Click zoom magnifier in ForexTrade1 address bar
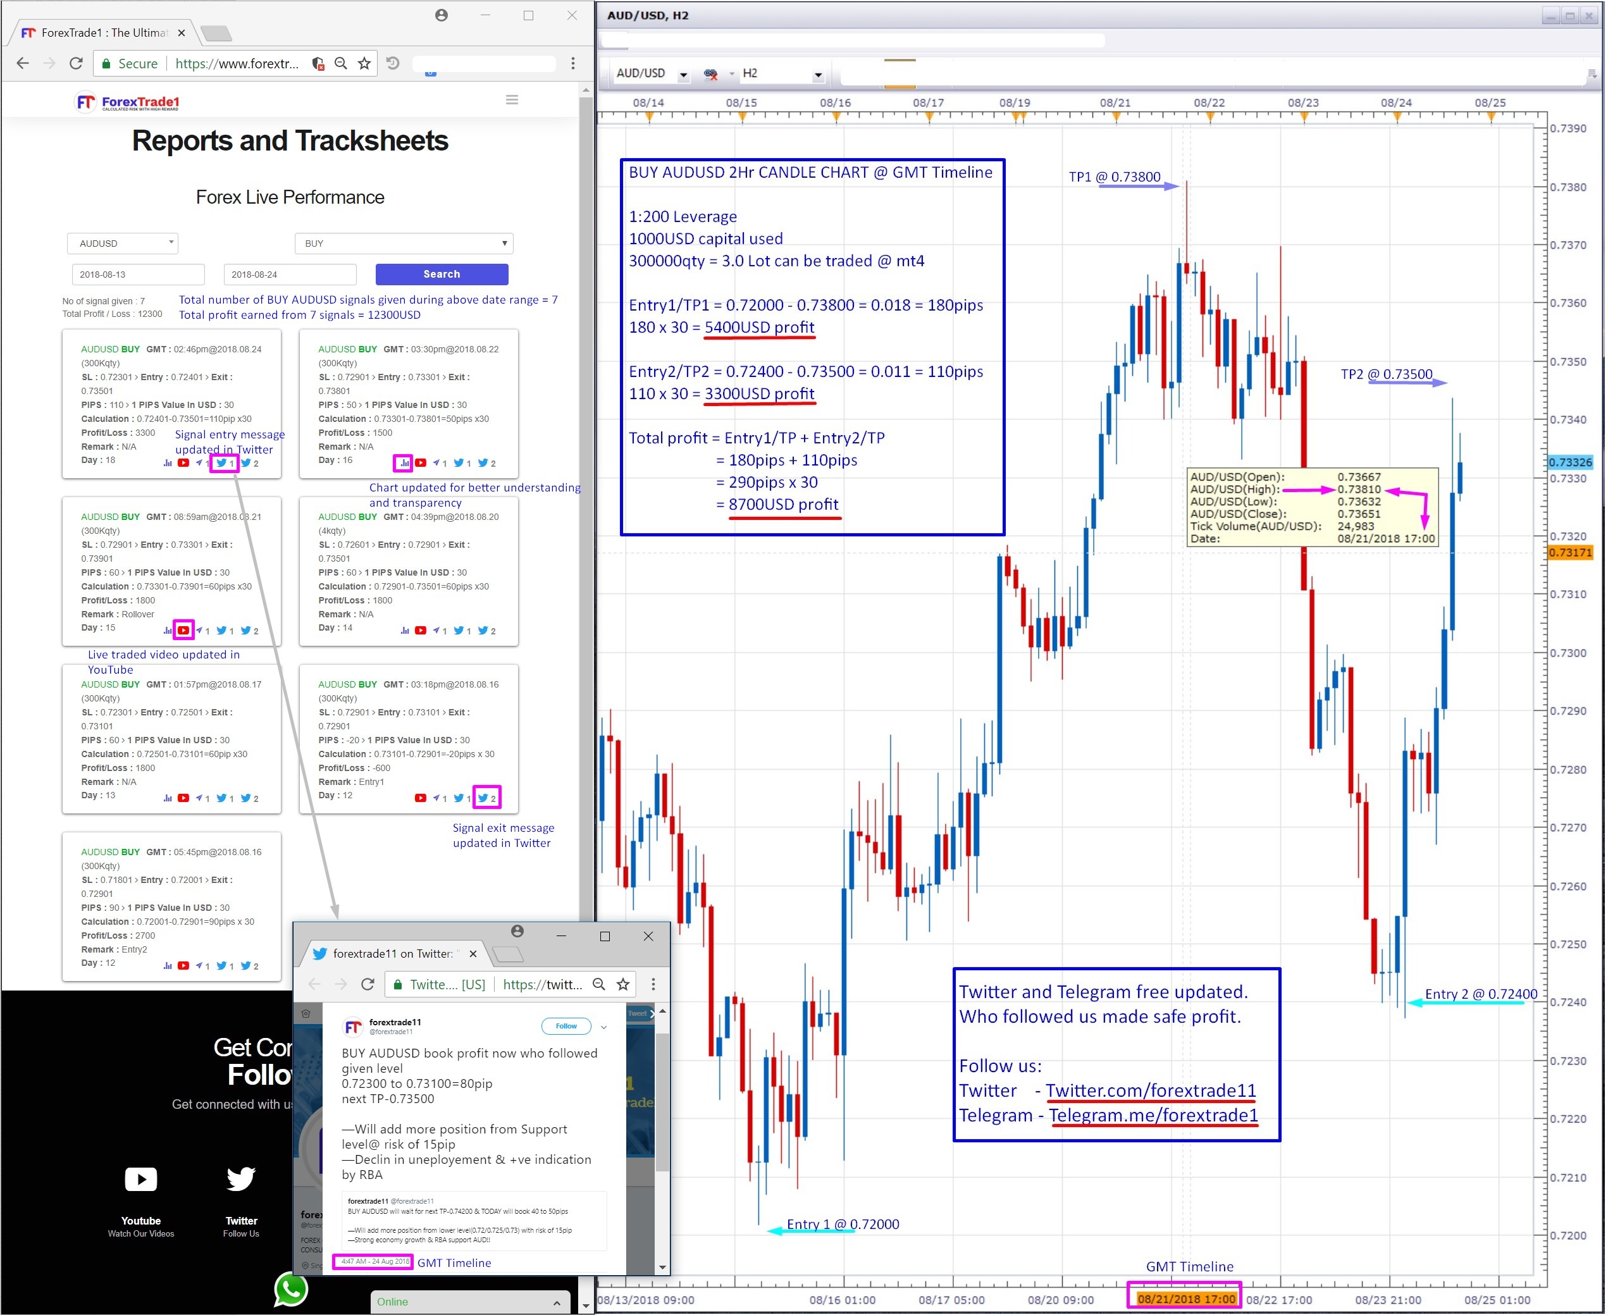The width and height of the screenshot is (1608, 1315). point(342,64)
